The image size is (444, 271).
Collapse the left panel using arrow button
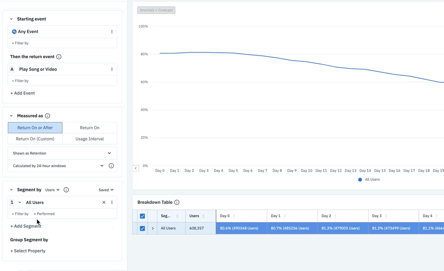click(136, 168)
